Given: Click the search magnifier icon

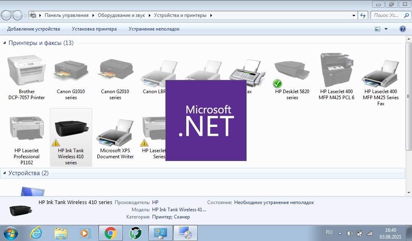Looking at the screenshot, I should 406,15.
